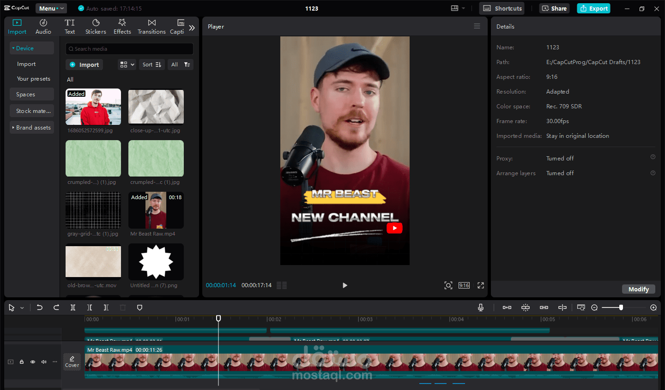Open the Arrange layers help icon
Viewport: 665px width, 390px height.
[653, 173]
